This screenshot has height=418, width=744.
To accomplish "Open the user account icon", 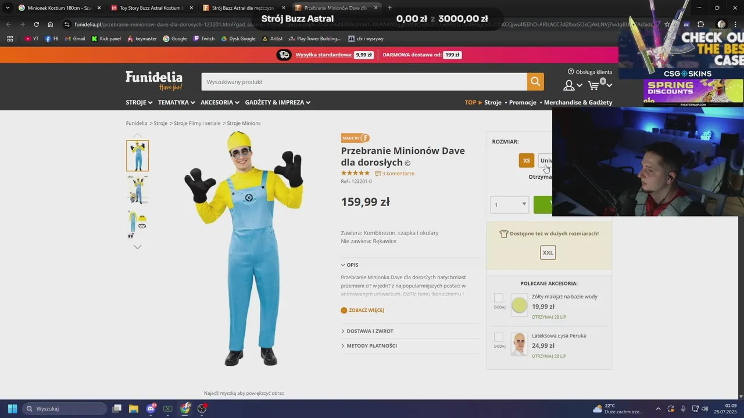I will [x=569, y=85].
